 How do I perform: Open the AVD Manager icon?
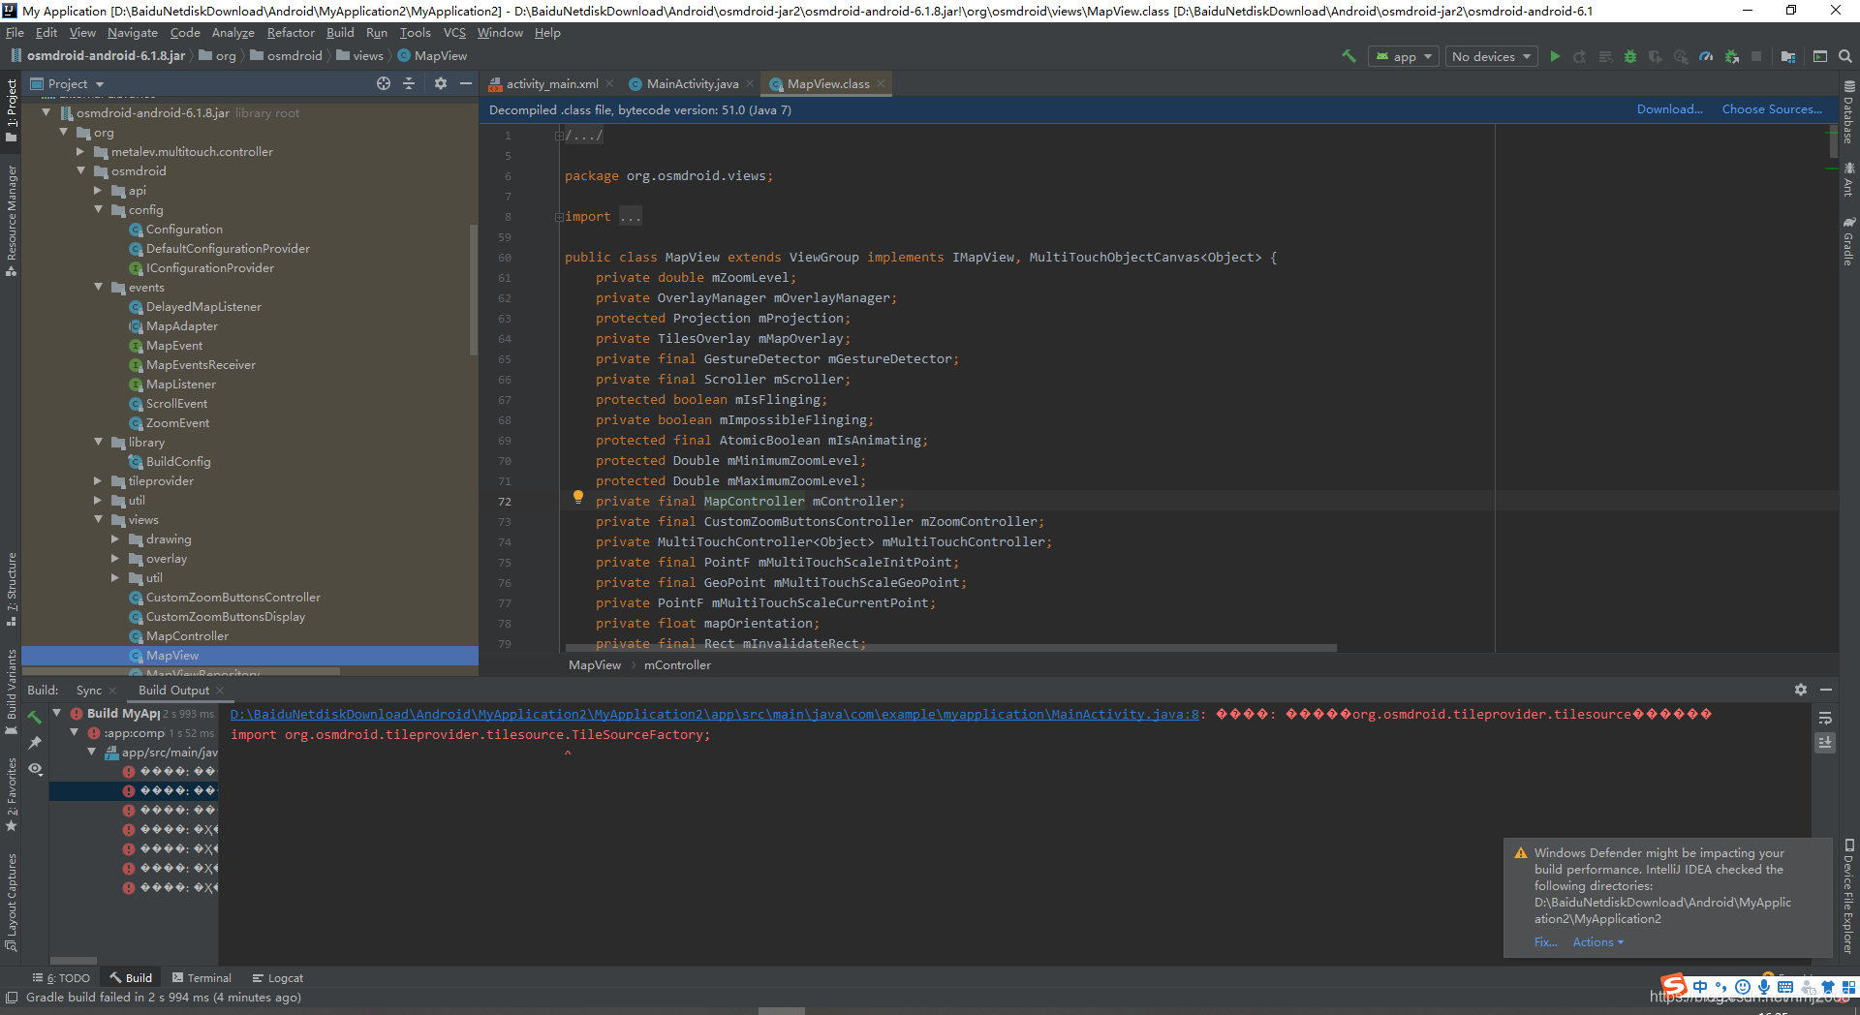point(1820,56)
